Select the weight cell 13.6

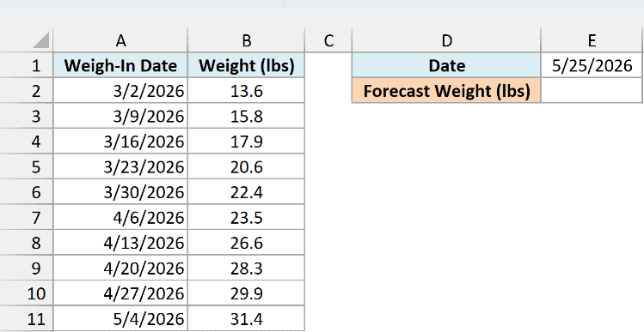coord(246,91)
